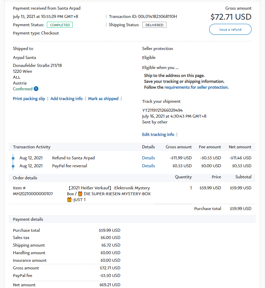Image resolution: width=265 pixels, height=288 pixels.
Task: Click tracking number YT2119721266029494
Action: pyautogui.click(x=162, y=110)
